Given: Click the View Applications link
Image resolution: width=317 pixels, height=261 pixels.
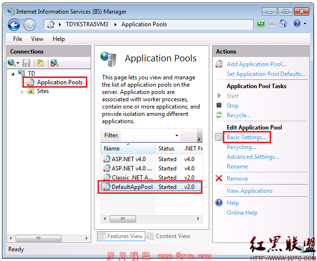Looking at the screenshot, I should (250, 191).
